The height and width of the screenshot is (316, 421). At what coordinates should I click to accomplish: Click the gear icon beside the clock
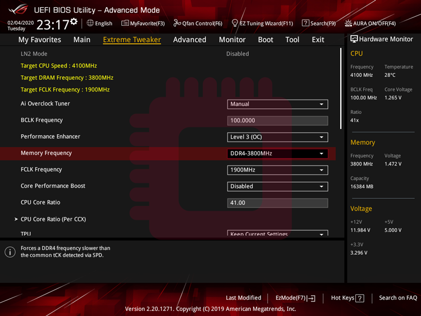pyautogui.click(x=74, y=22)
